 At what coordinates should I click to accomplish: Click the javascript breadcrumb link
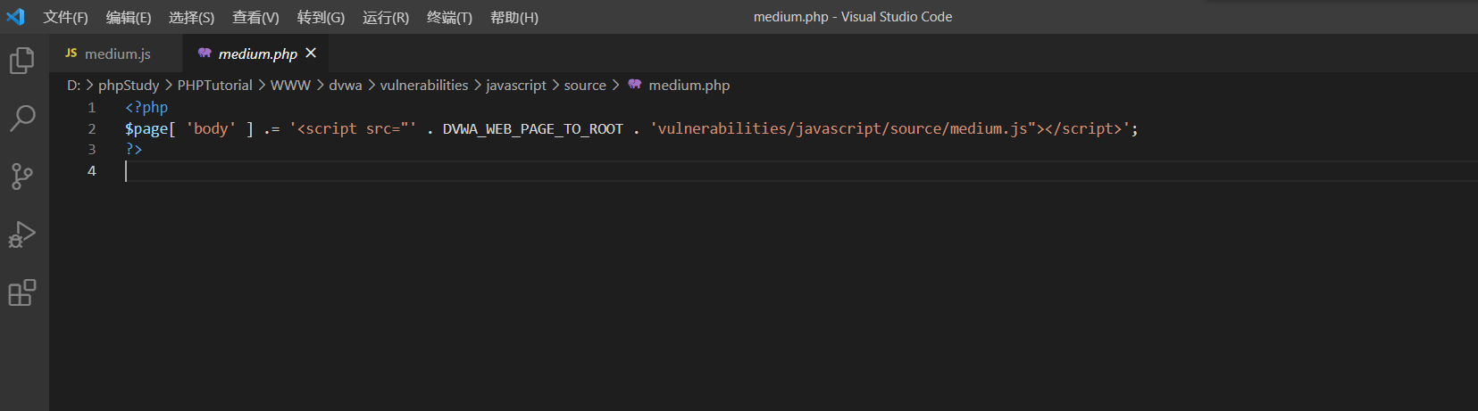[516, 86]
